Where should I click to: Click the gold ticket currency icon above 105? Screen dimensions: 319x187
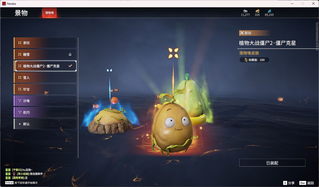tap(257, 11)
